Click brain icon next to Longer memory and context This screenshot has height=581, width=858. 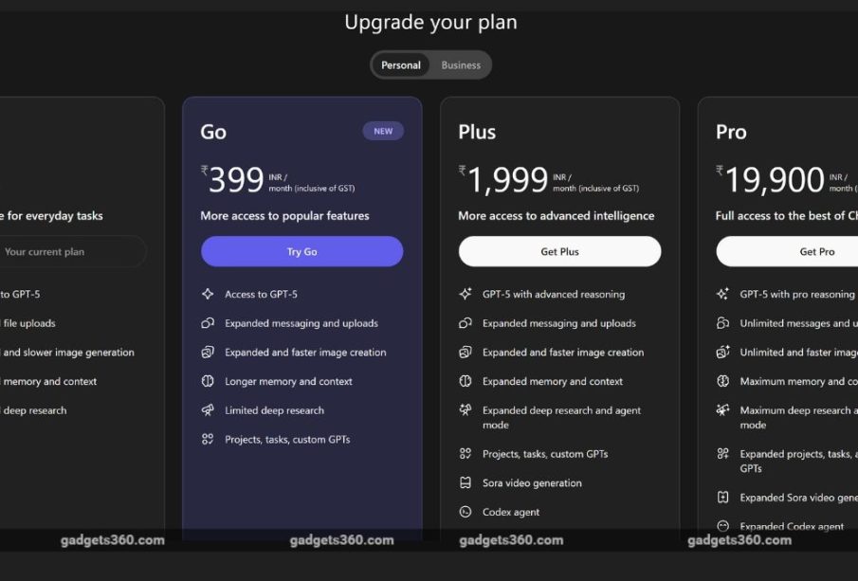click(208, 381)
